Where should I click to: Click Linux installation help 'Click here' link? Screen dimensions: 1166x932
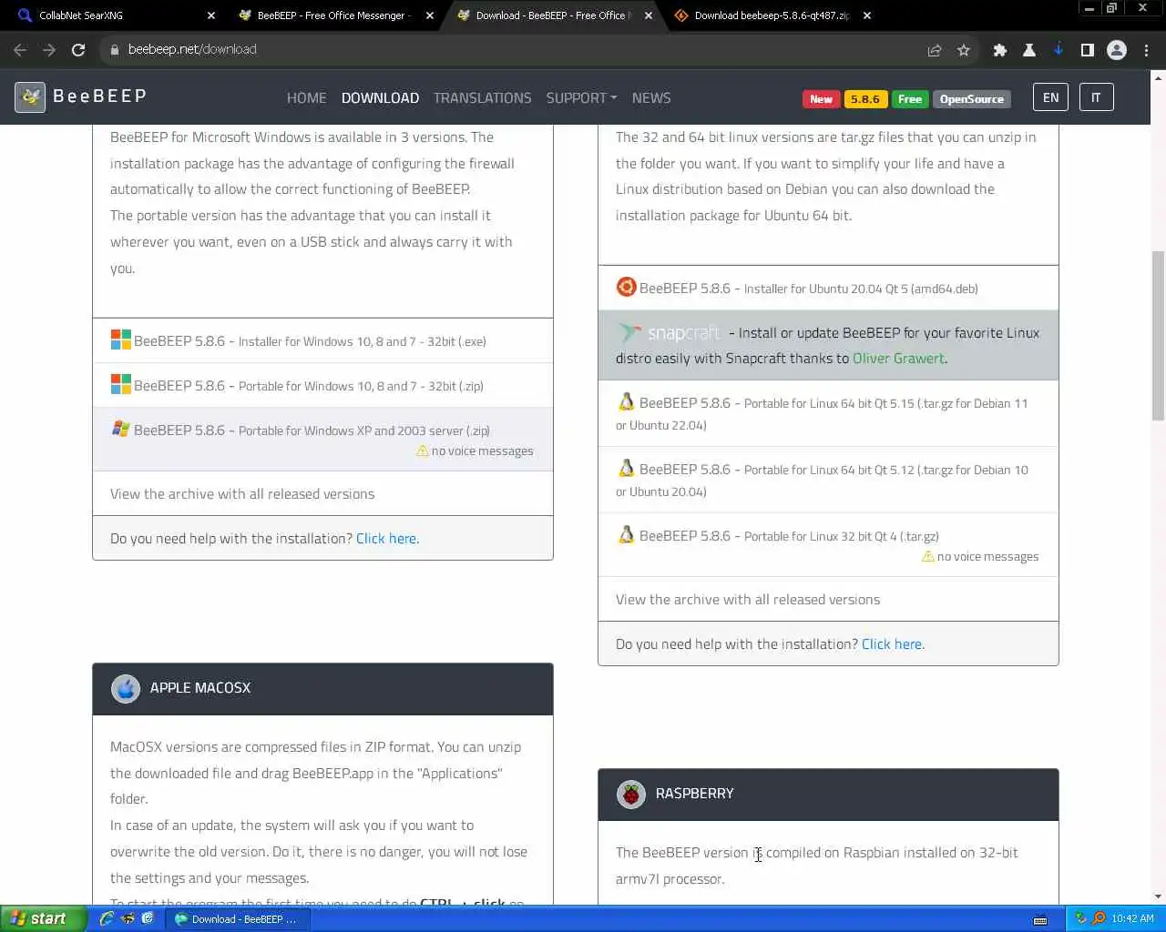pos(893,644)
